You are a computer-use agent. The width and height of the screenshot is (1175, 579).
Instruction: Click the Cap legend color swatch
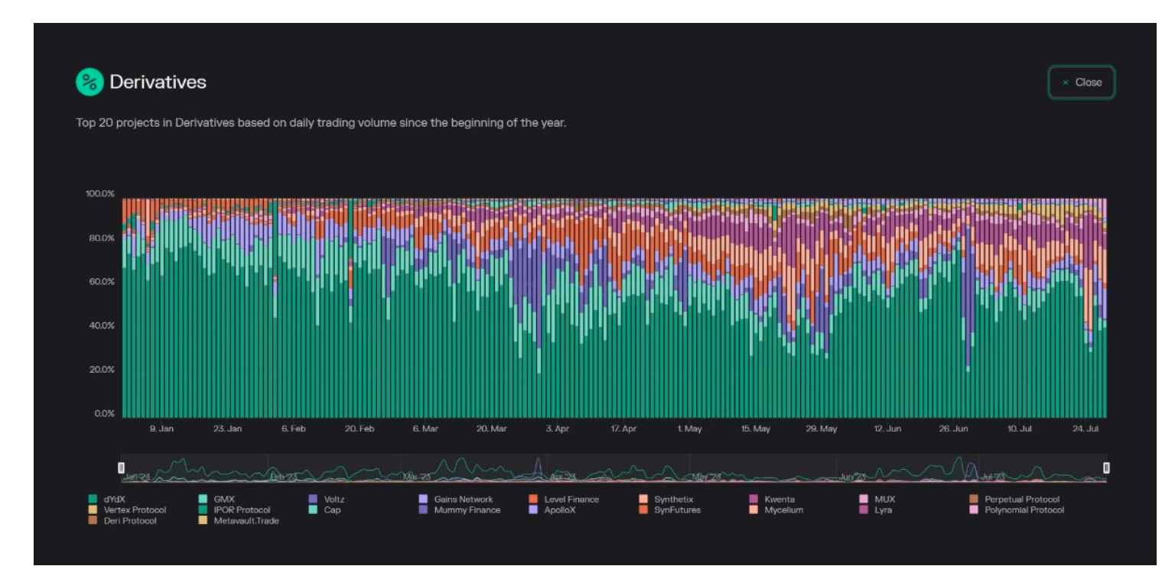click(313, 509)
